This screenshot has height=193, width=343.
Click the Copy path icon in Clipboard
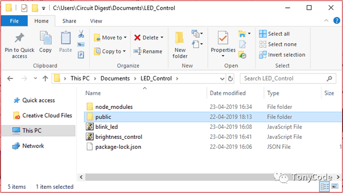[x=81, y=45]
